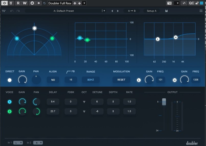The image size is (206, 146).
Task: Click the A to B copy button
Action: (132, 11)
